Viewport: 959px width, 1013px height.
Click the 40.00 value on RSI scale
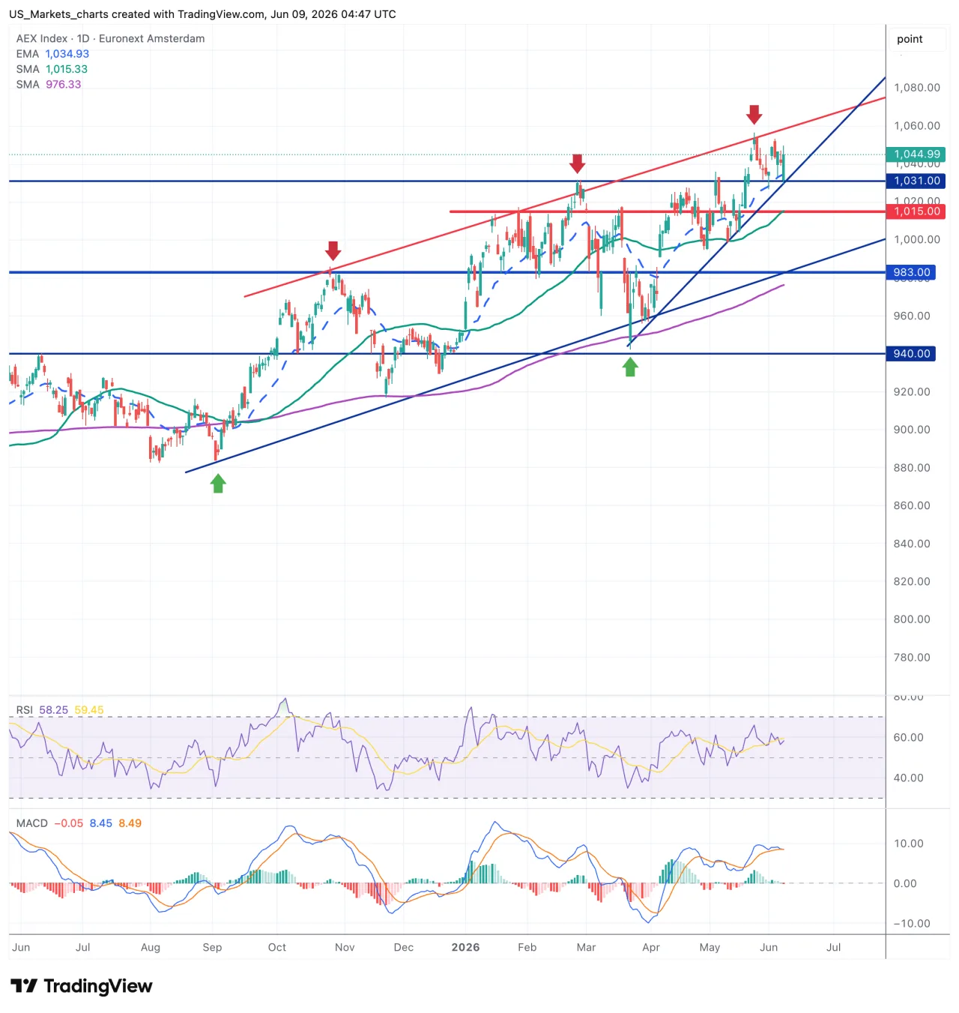[x=908, y=778]
